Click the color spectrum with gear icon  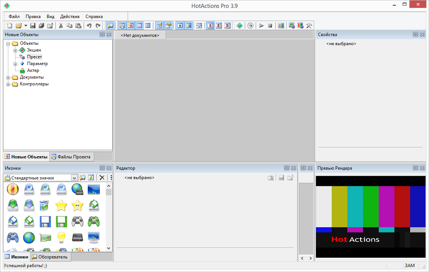tap(301, 26)
